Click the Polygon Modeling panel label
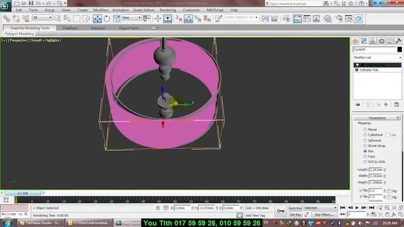 19,33
